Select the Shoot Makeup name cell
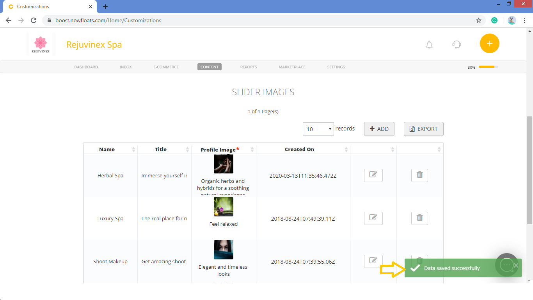Image resolution: width=533 pixels, height=300 pixels. point(110,261)
